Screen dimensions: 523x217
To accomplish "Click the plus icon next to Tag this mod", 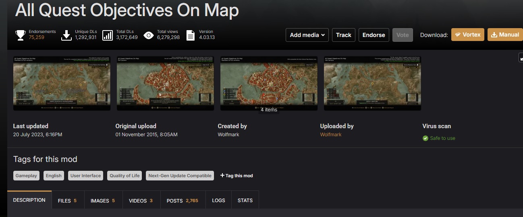I will pos(222,176).
